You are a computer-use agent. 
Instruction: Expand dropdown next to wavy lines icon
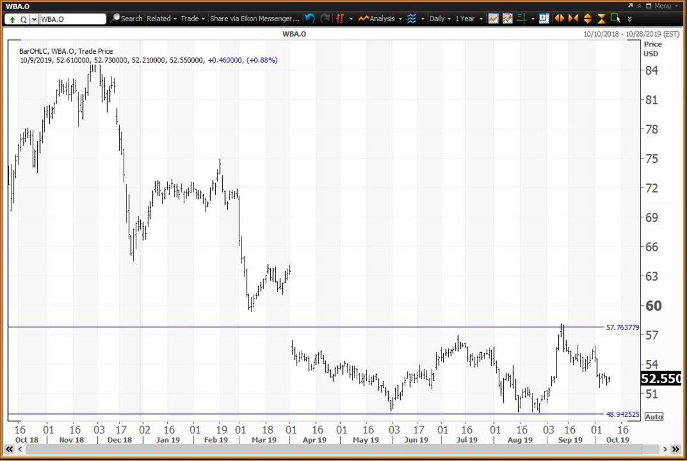(x=423, y=19)
